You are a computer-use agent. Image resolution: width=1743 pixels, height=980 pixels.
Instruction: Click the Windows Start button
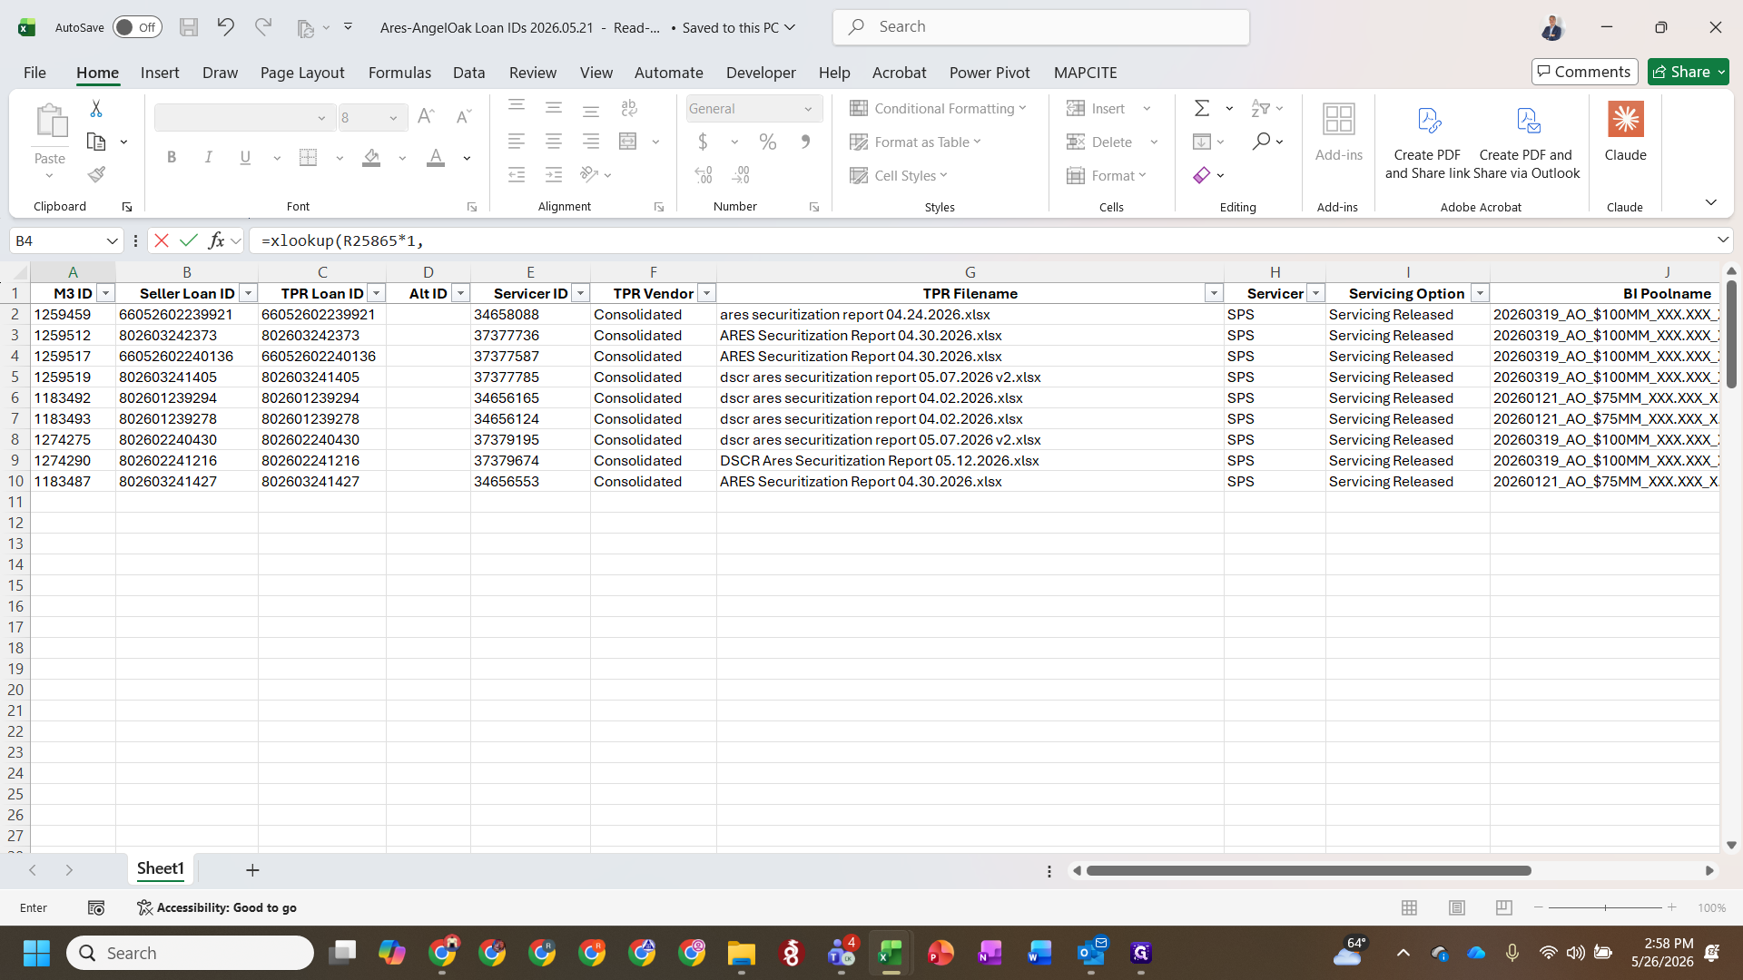click(36, 953)
